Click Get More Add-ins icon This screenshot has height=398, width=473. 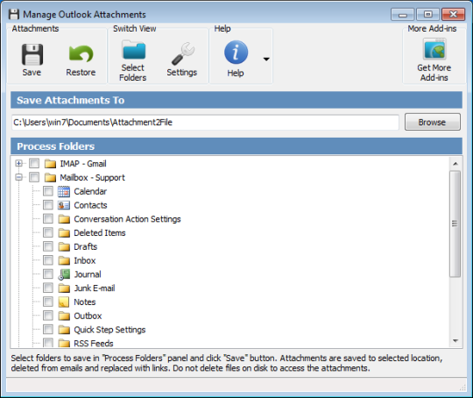pos(434,49)
